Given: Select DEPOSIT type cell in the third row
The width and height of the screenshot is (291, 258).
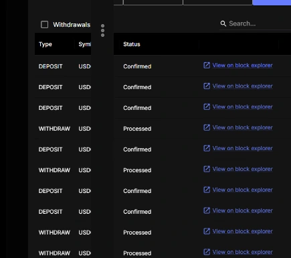Looking at the screenshot, I should click(x=50, y=108).
